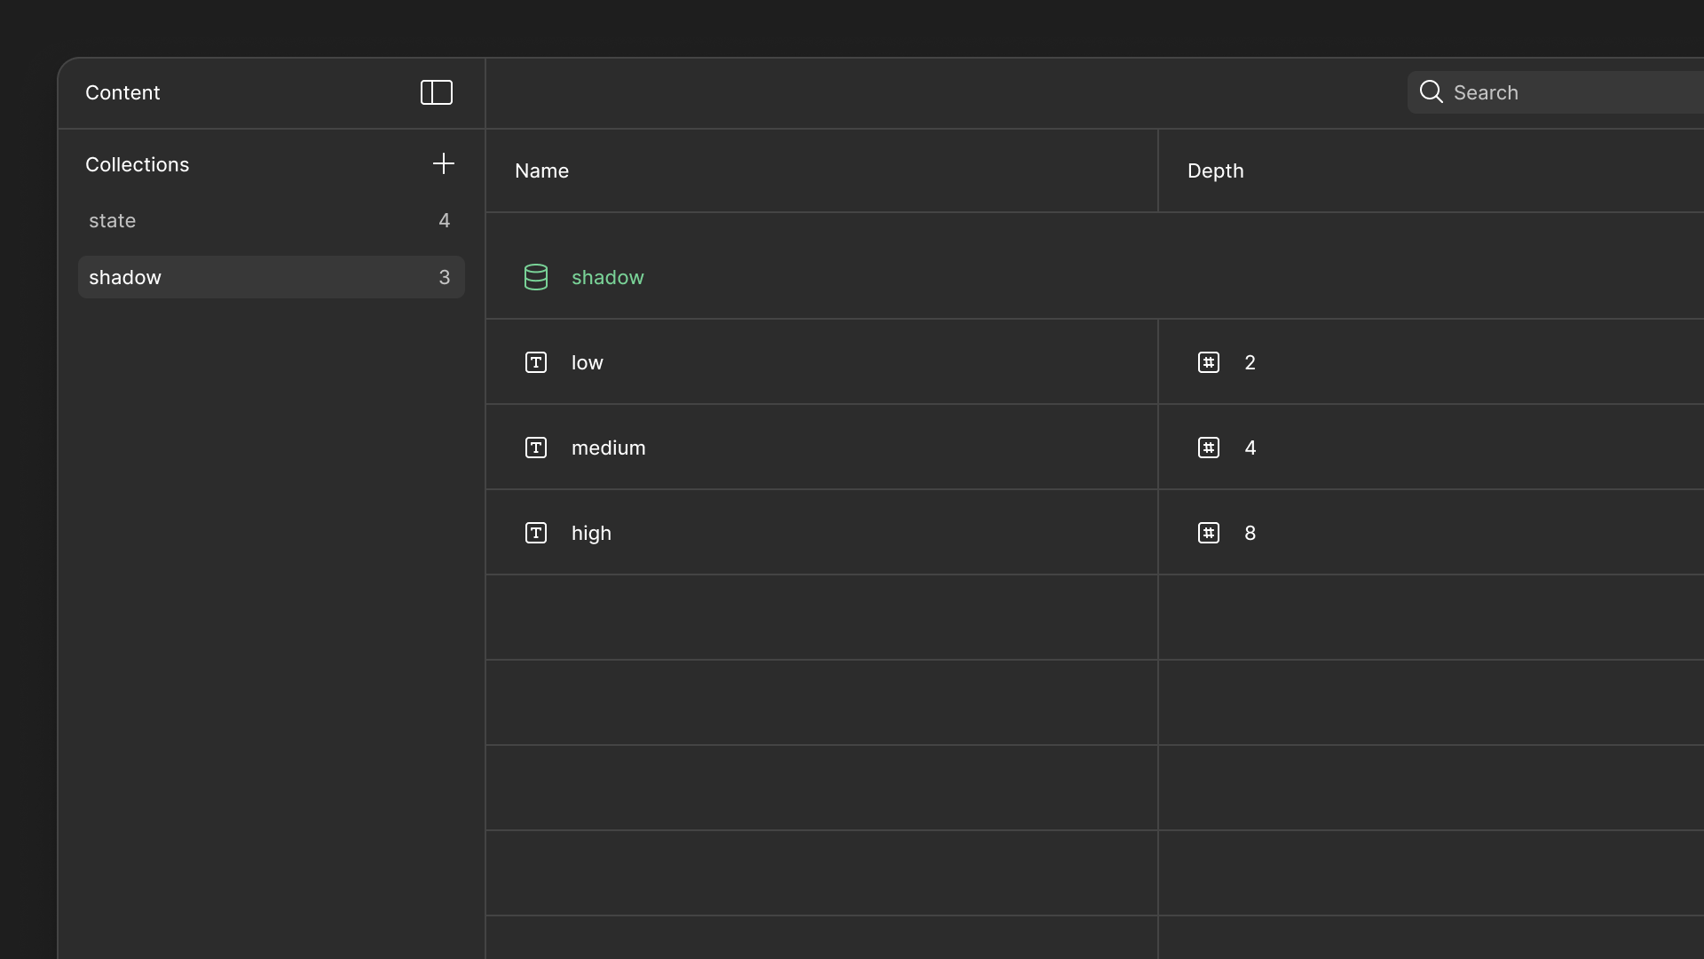Viewport: 1704px width, 959px height.
Task: Select the high name cell
Action: [x=822, y=533]
